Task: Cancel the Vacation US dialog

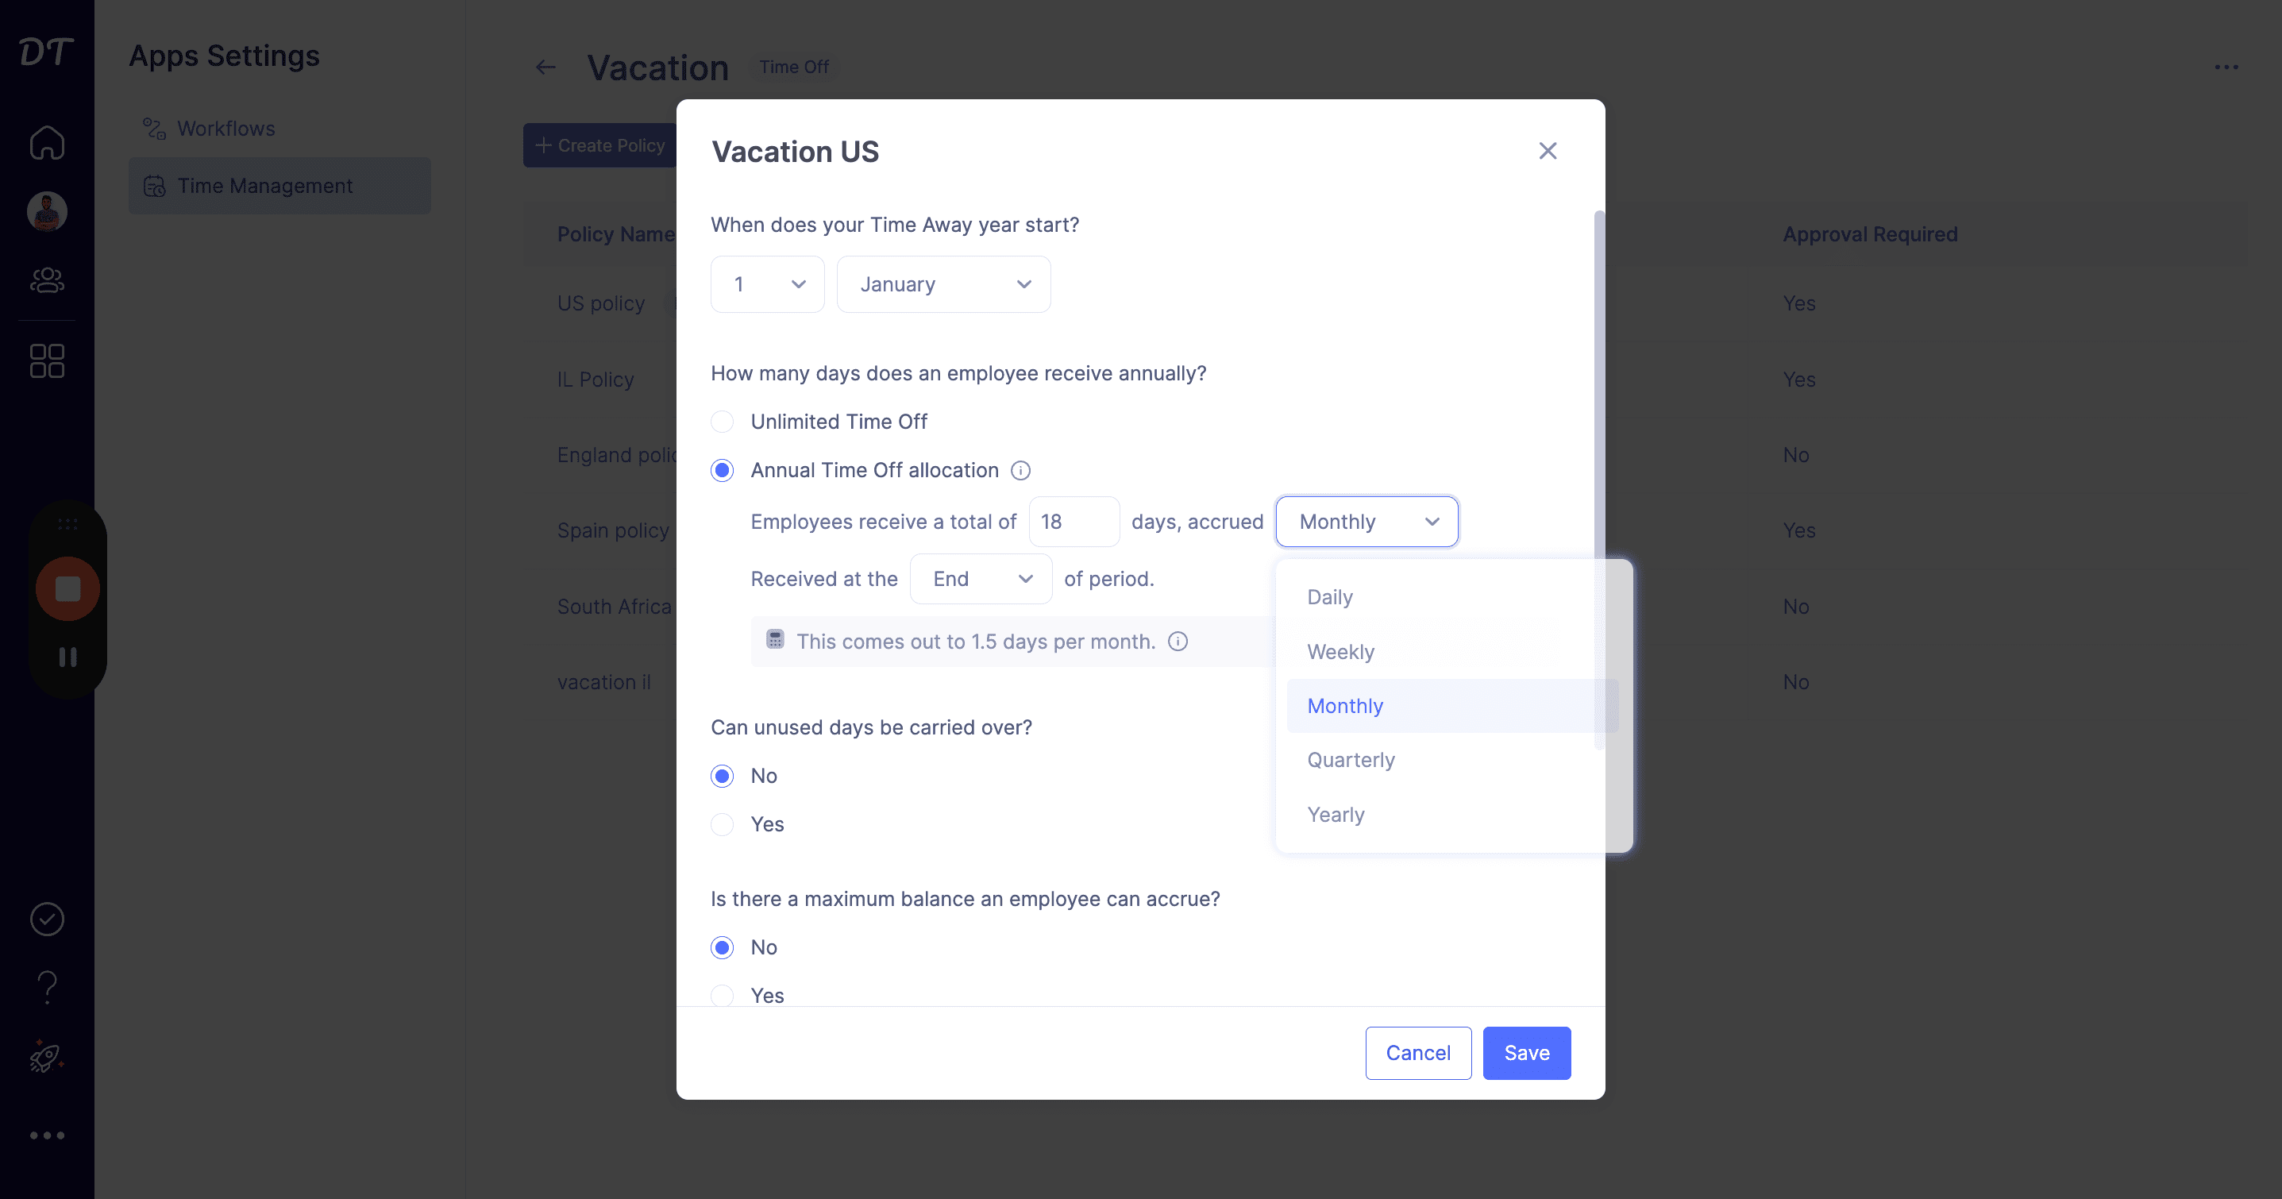Action: tap(1418, 1054)
